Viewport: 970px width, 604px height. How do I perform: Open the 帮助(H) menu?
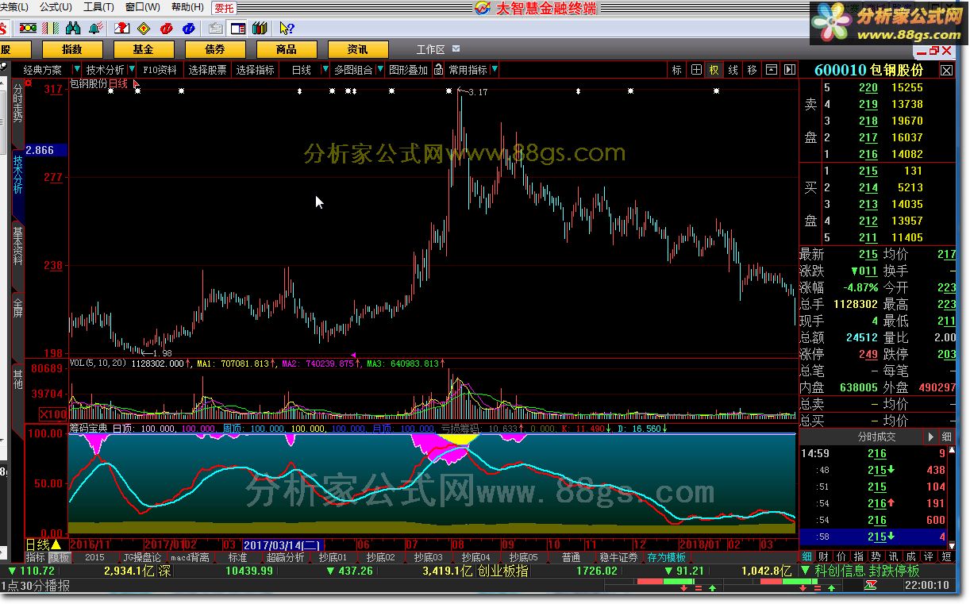click(187, 7)
